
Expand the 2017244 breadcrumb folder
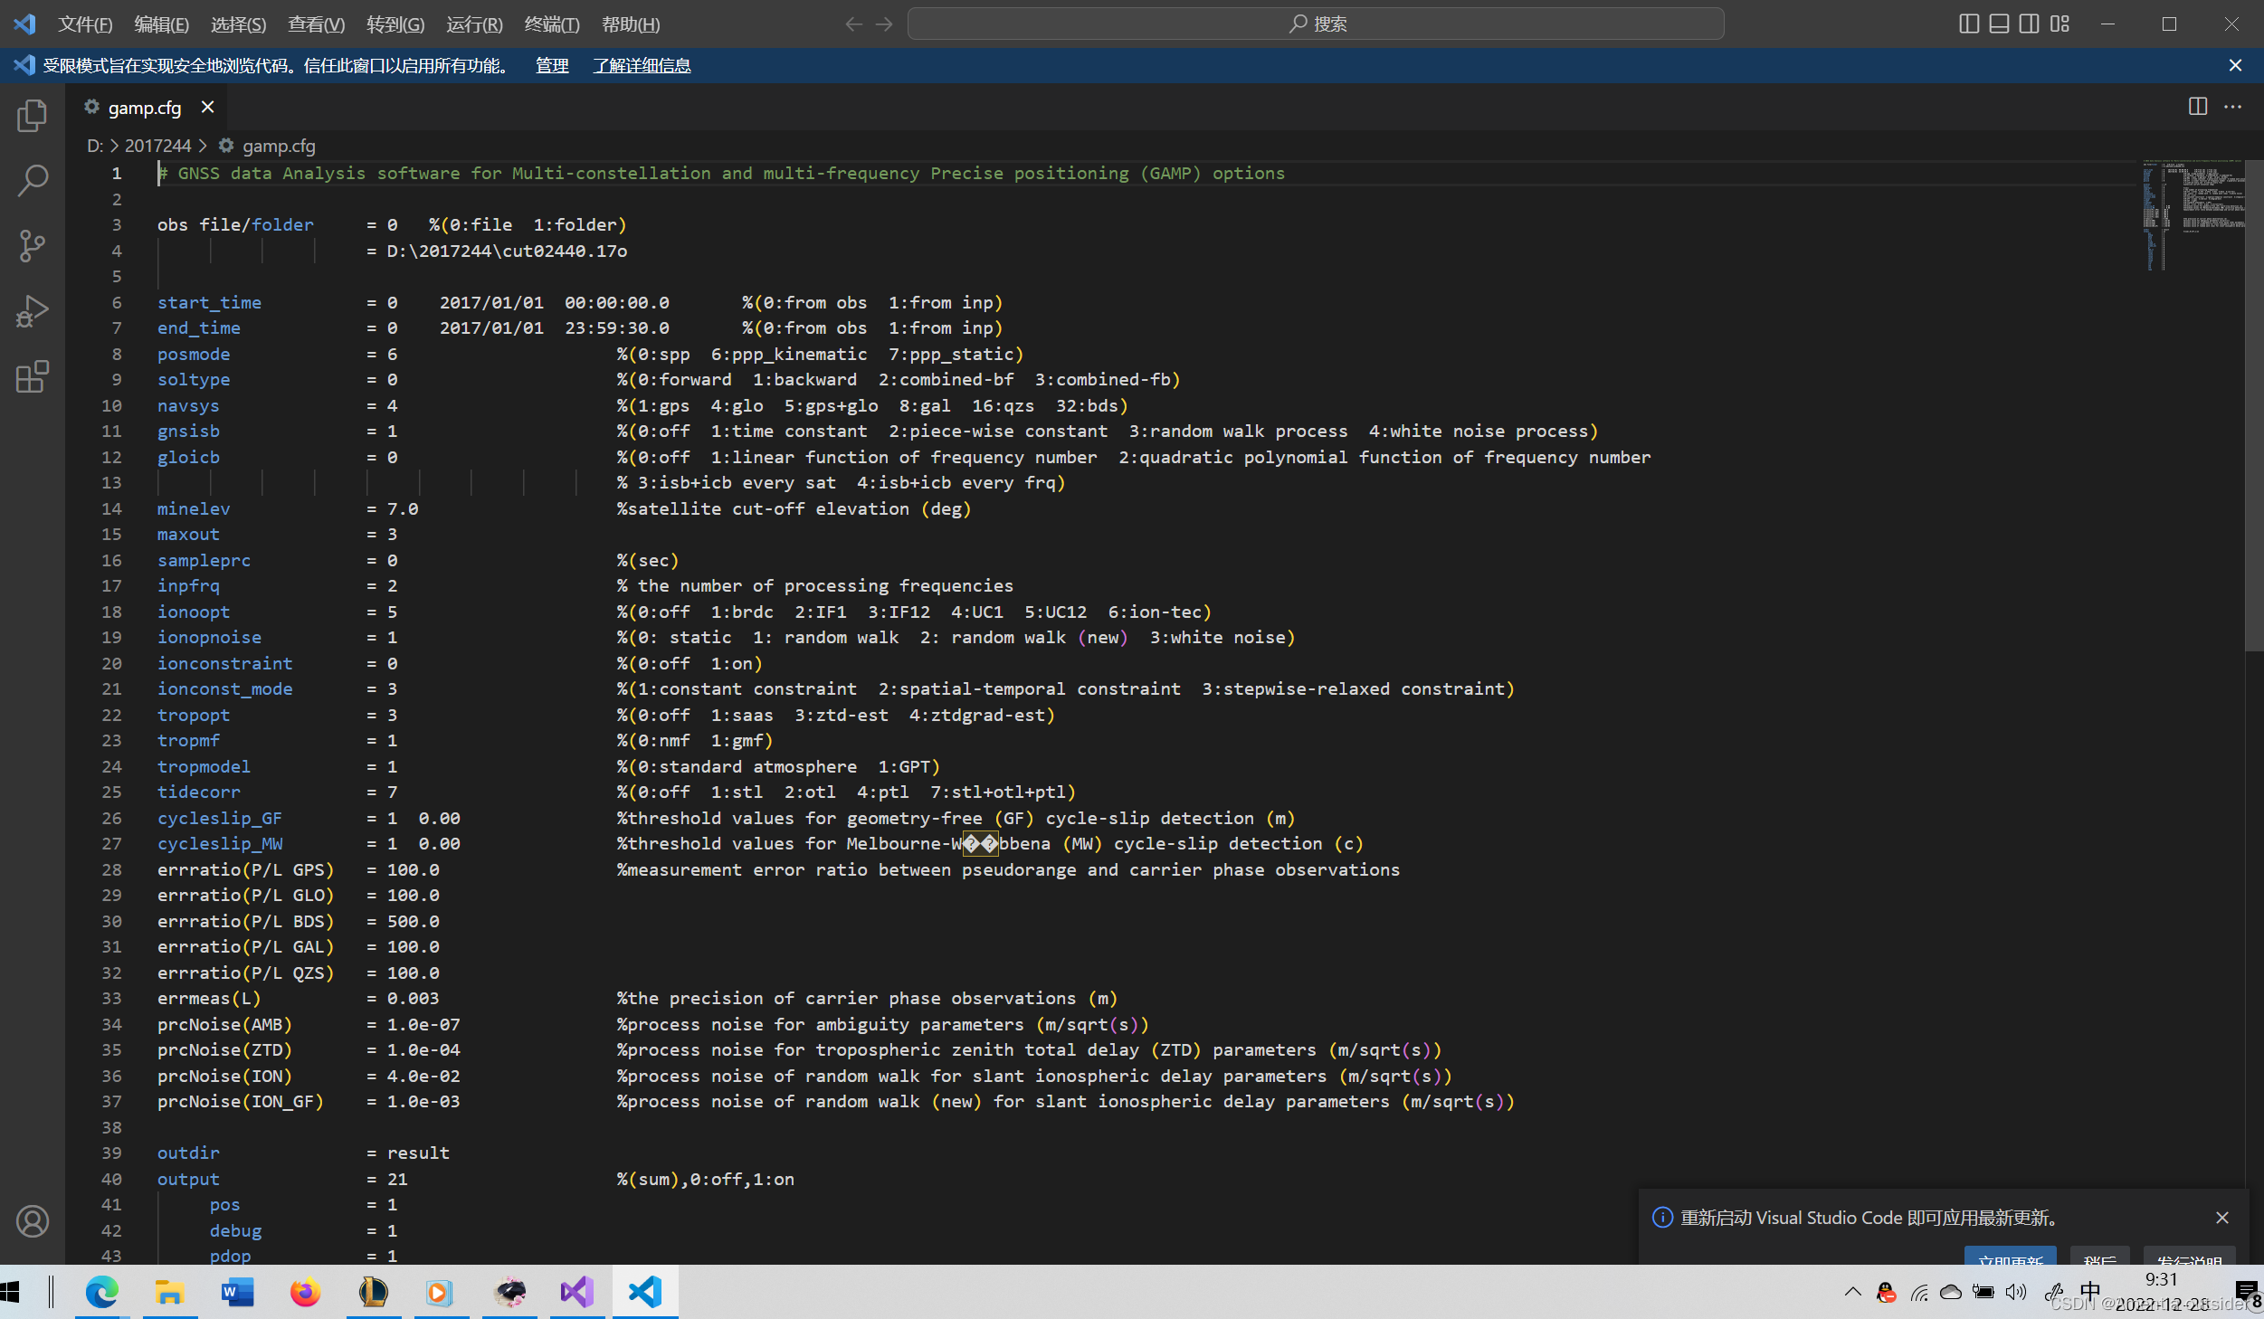pyautogui.click(x=157, y=146)
